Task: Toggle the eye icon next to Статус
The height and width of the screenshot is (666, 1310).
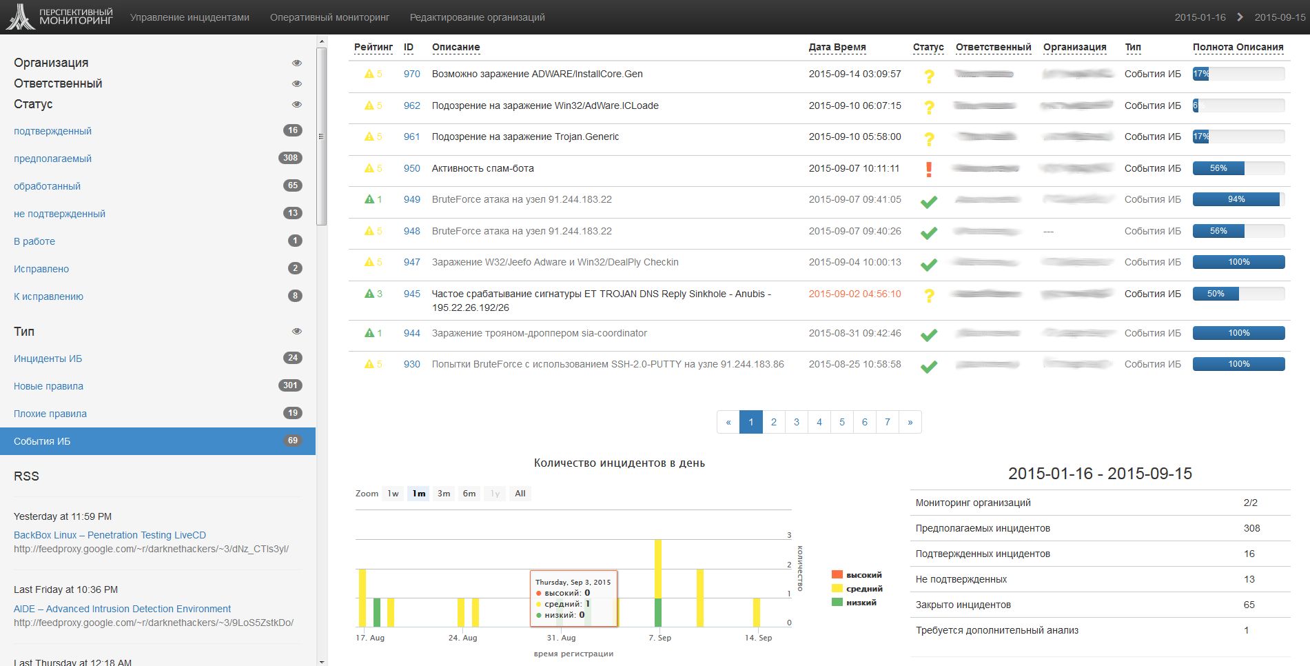Action: tap(297, 104)
